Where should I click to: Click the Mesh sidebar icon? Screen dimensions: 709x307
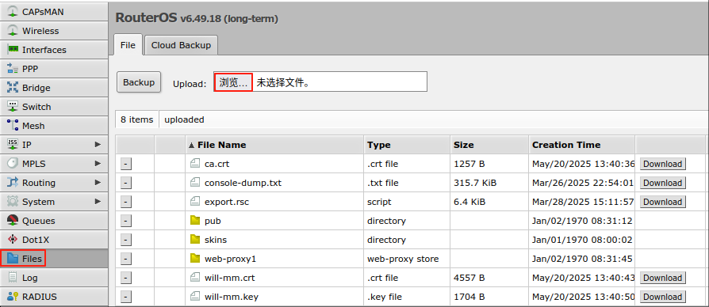click(13, 125)
